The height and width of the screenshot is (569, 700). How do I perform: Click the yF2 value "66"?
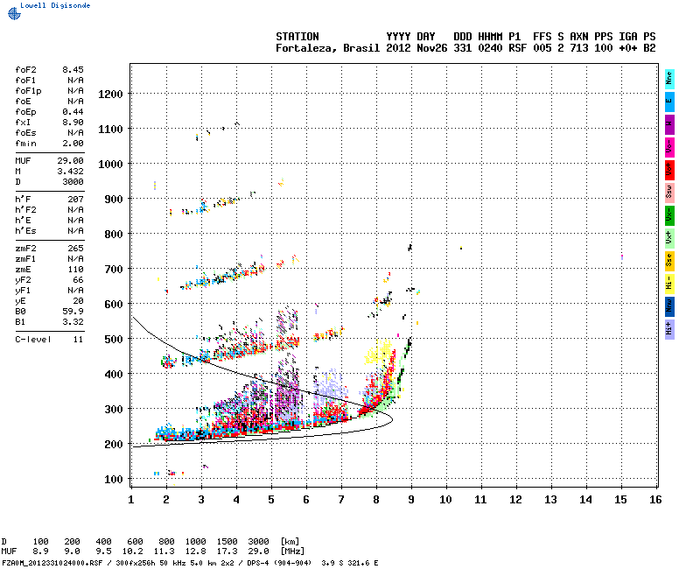[x=78, y=280]
